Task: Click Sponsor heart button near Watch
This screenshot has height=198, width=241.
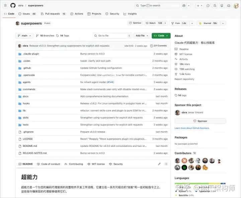Action: coord(135,23)
